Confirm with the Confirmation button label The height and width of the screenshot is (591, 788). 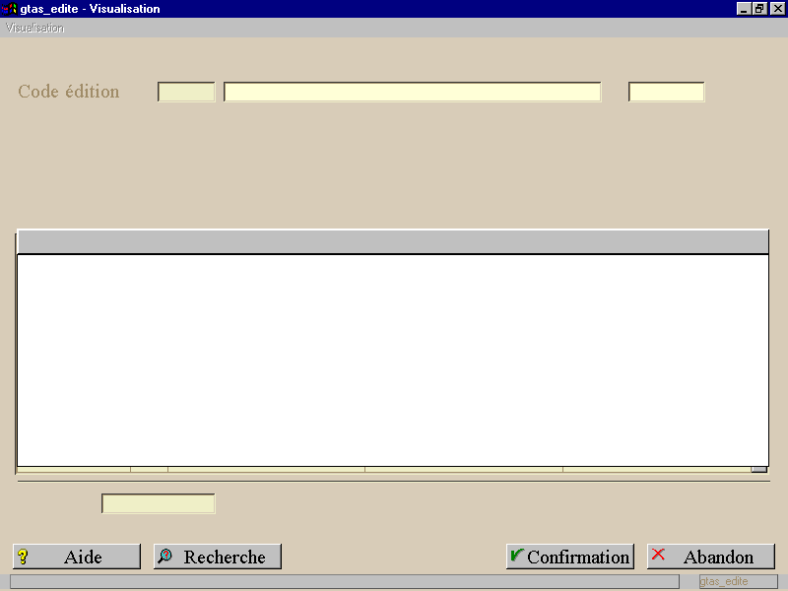point(578,557)
